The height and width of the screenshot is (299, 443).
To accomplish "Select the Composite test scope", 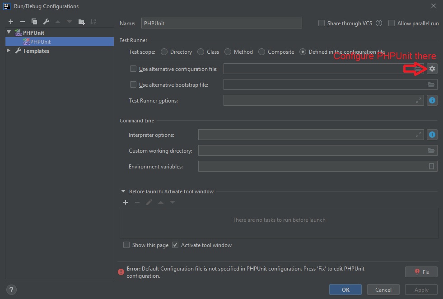I will point(261,52).
